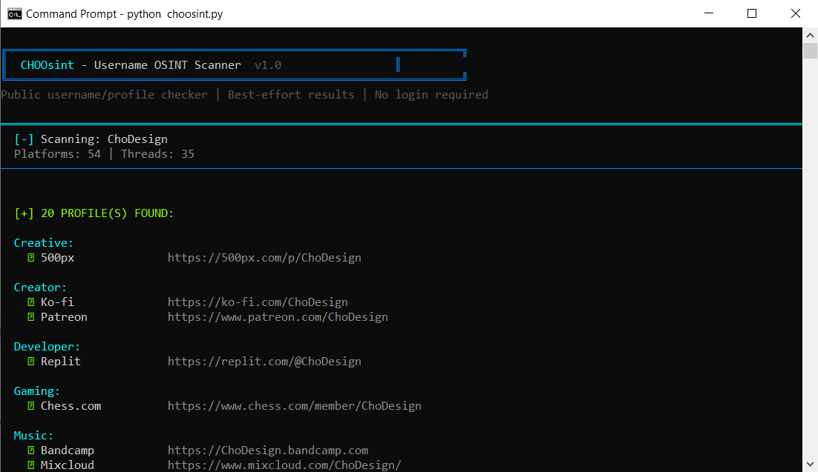Click the patreon.com/ChoDesign URL
Viewport: 818px width, 472px height.
[x=278, y=316]
